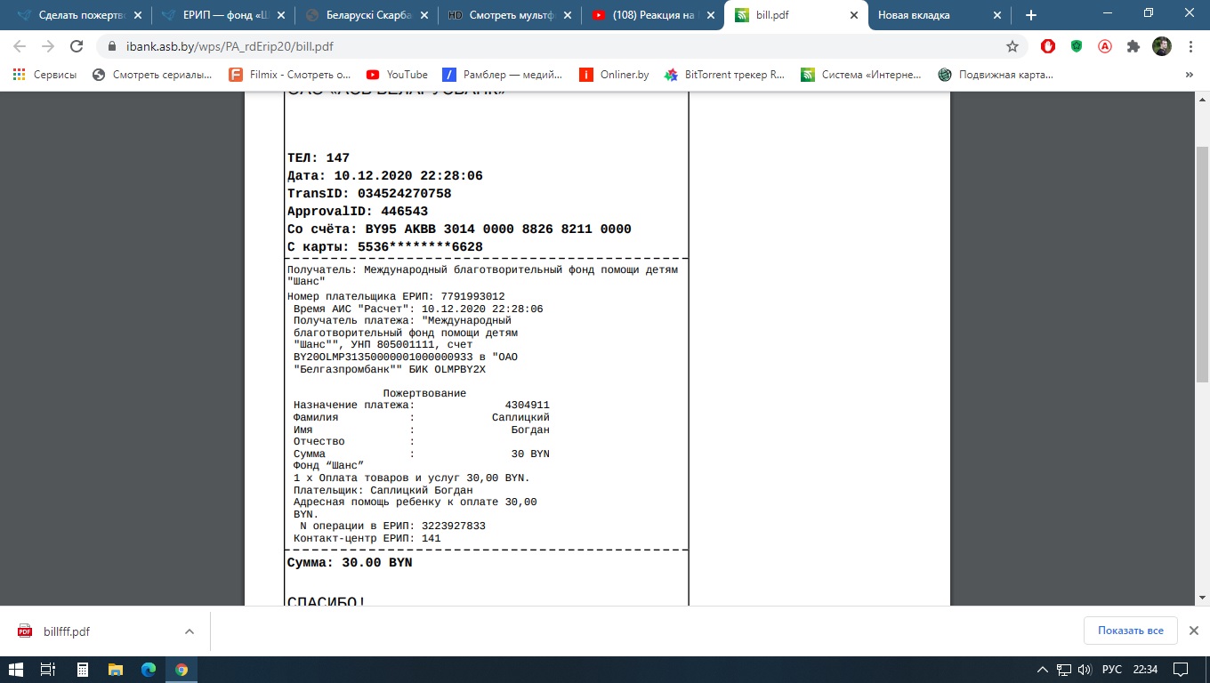Open a new tab with plus button
This screenshot has width=1210, height=683.
click(x=1031, y=15)
